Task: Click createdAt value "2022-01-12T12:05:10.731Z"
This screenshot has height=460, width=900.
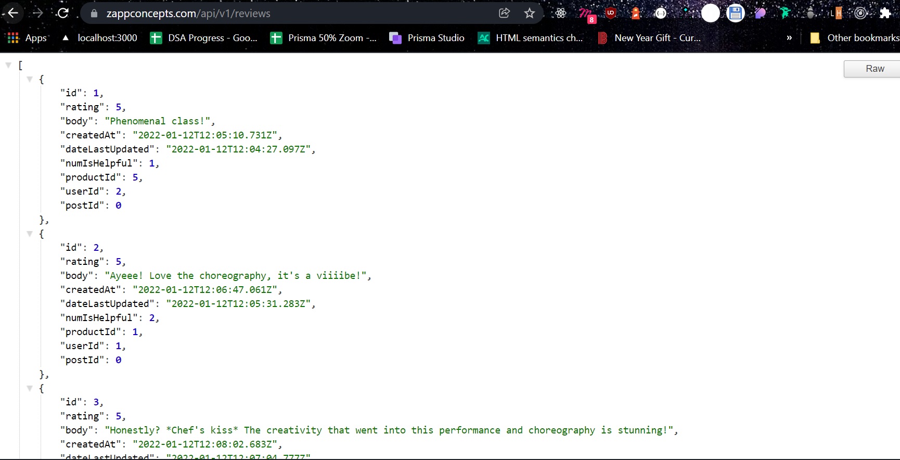Action: [x=205, y=135]
